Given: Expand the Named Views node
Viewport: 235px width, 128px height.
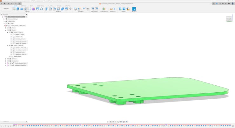Looking at the screenshot, I should [x=4, y=21].
